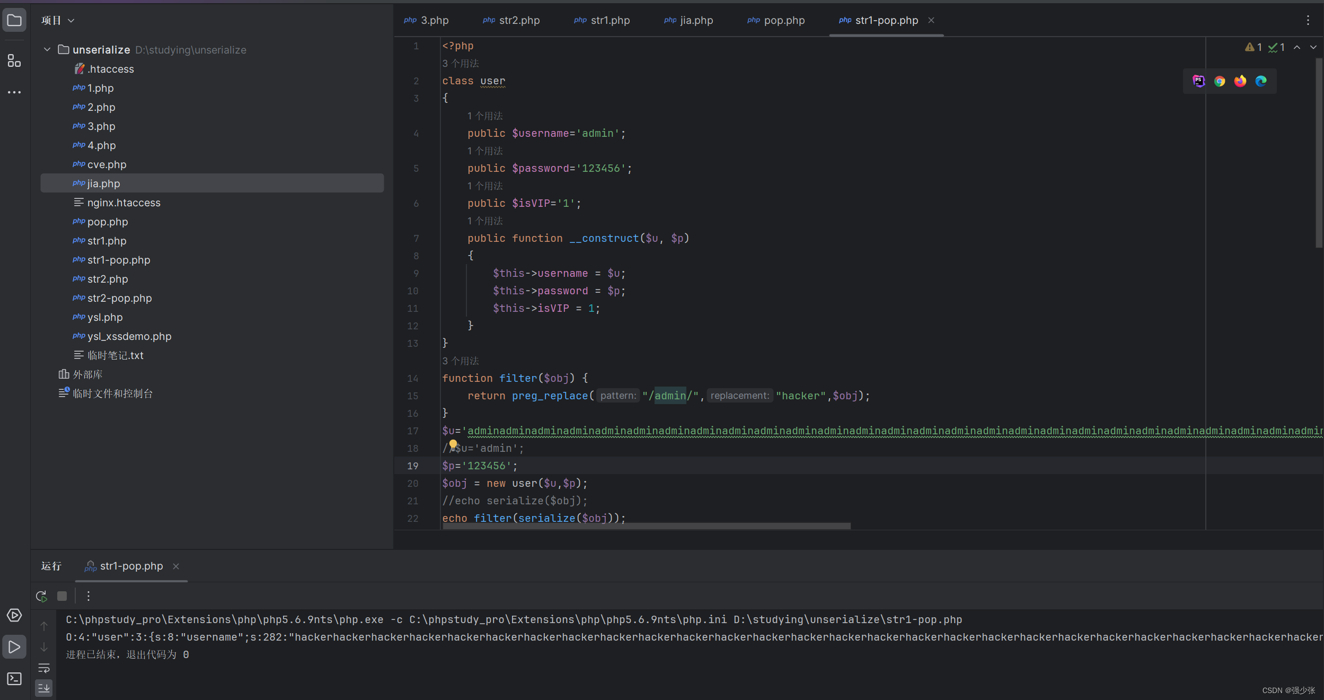This screenshot has height=700, width=1324.
Task: Click the editor horizontal scrollbar
Action: pos(647,526)
